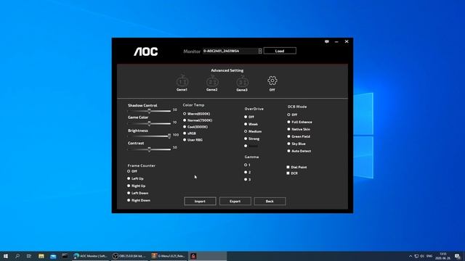Screen dimensions: 465x261
Task: Set DCB Mode to Full Enhance
Action: pyautogui.click(x=299, y=122)
